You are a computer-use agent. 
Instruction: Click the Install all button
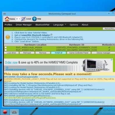click(59, 53)
